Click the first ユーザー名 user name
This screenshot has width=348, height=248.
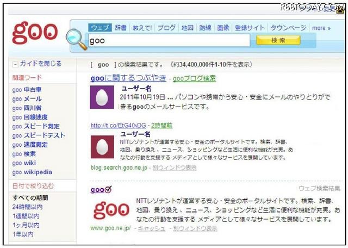click(x=136, y=89)
